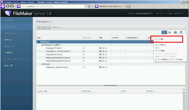Select the 検証 menu entry
Screen dimensions: 189x110
click(x=157, y=48)
